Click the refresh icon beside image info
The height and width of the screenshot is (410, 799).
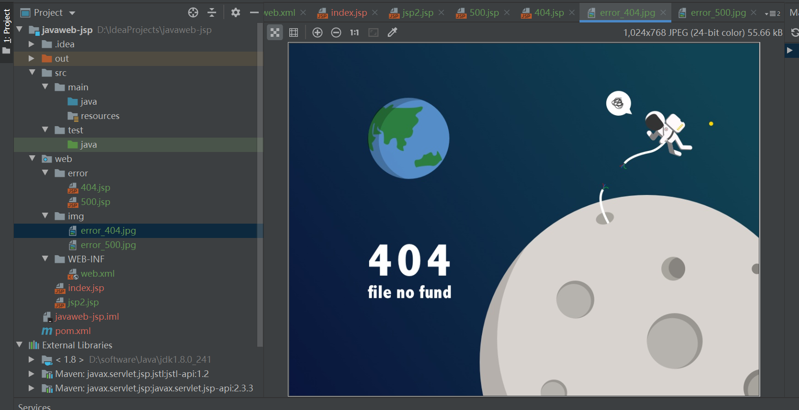pos(794,32)
